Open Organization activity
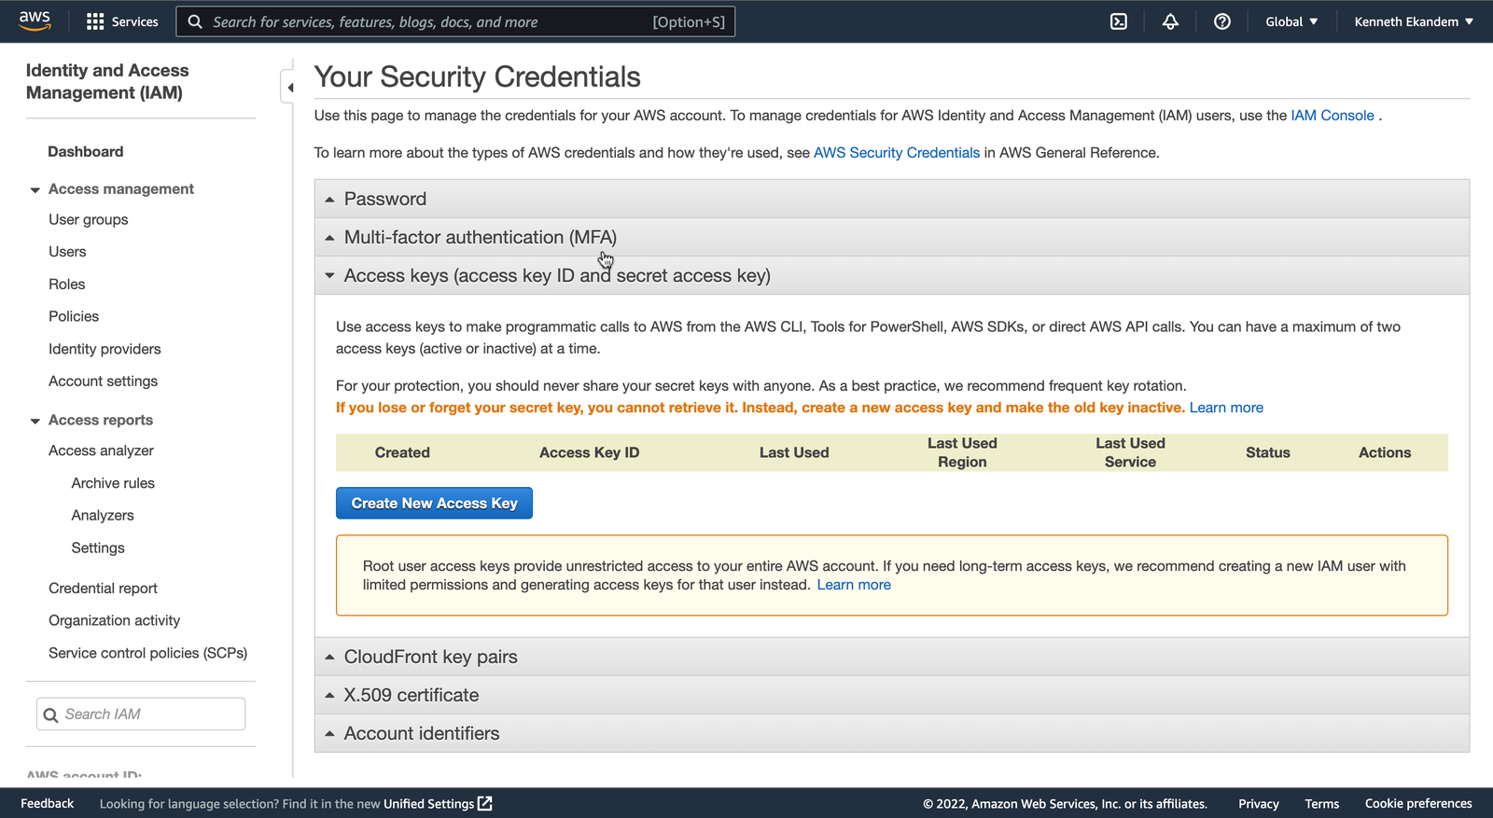1493x818 pixels. (114, 620)
